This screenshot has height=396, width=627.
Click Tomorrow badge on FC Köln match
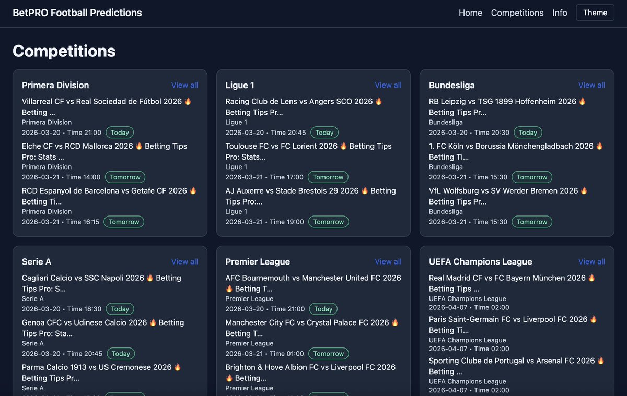tap(532, 177)
